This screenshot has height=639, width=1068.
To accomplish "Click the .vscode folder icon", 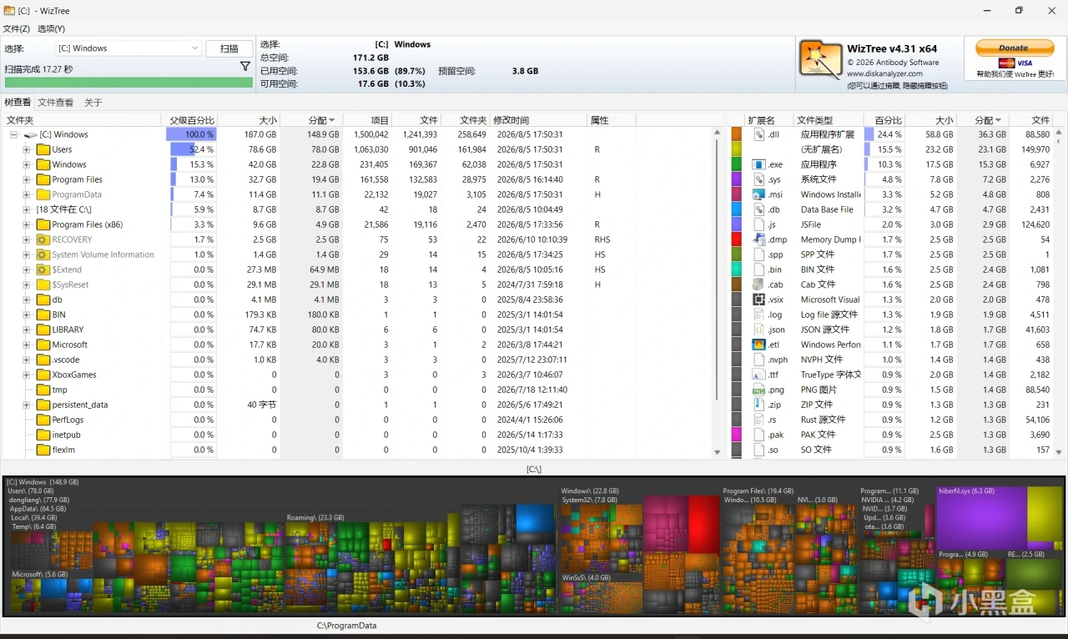I will tap(43, 360).
